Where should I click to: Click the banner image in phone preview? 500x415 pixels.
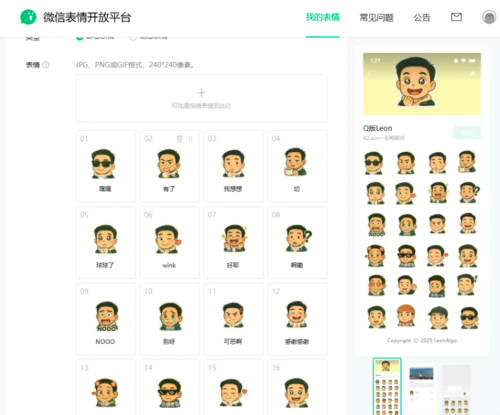click(x=422, y=84)
